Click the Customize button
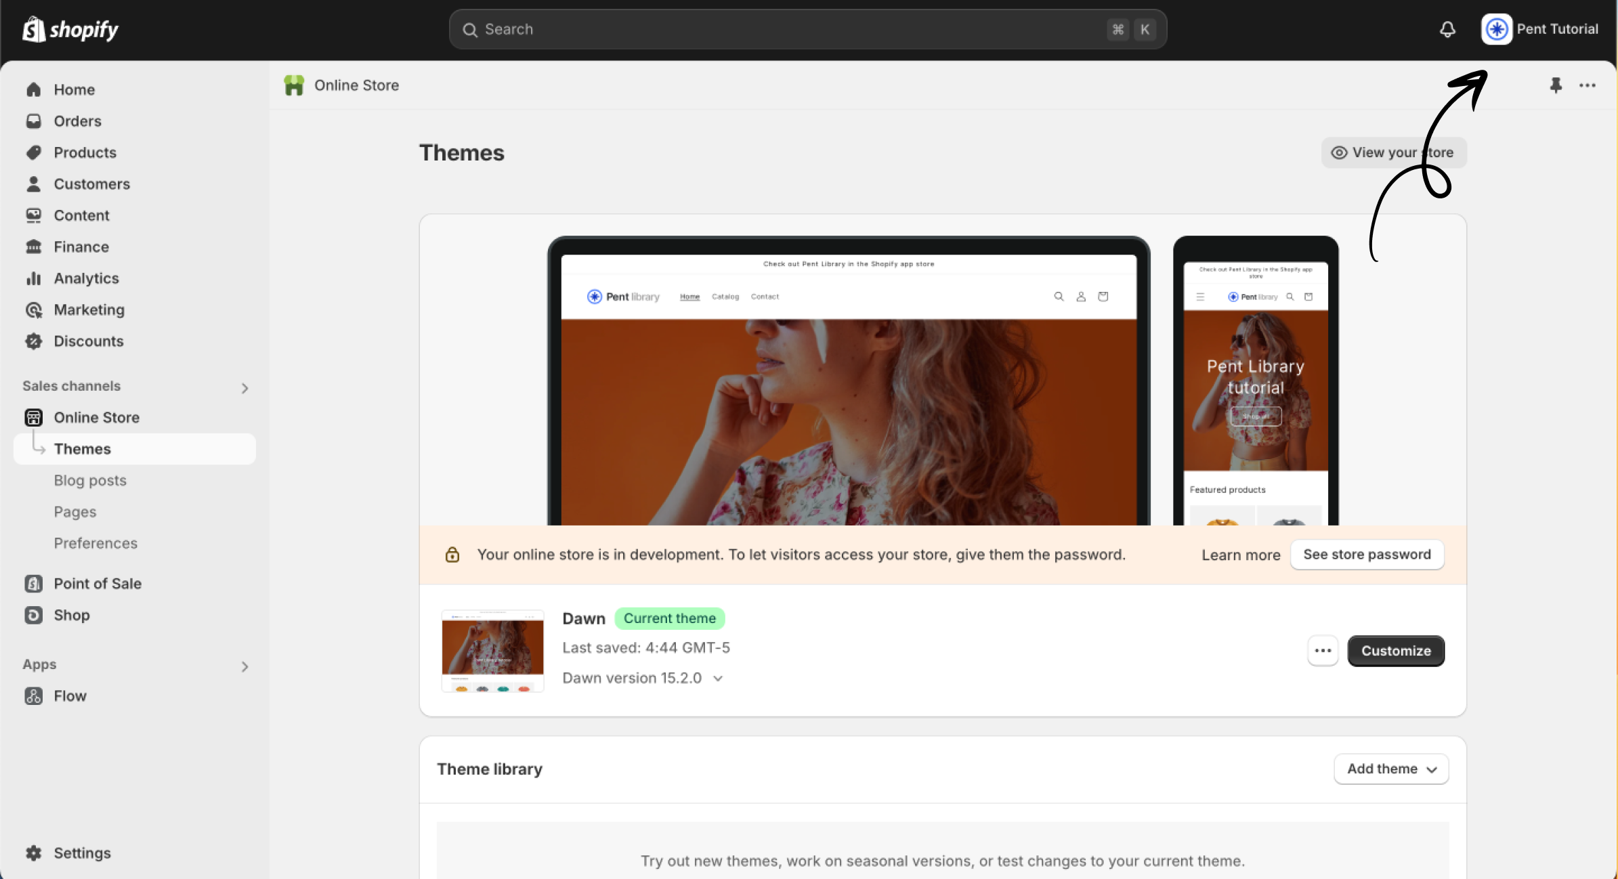Image resolution: width=1618 pixels, height=879 pixels. point(1396,651)
